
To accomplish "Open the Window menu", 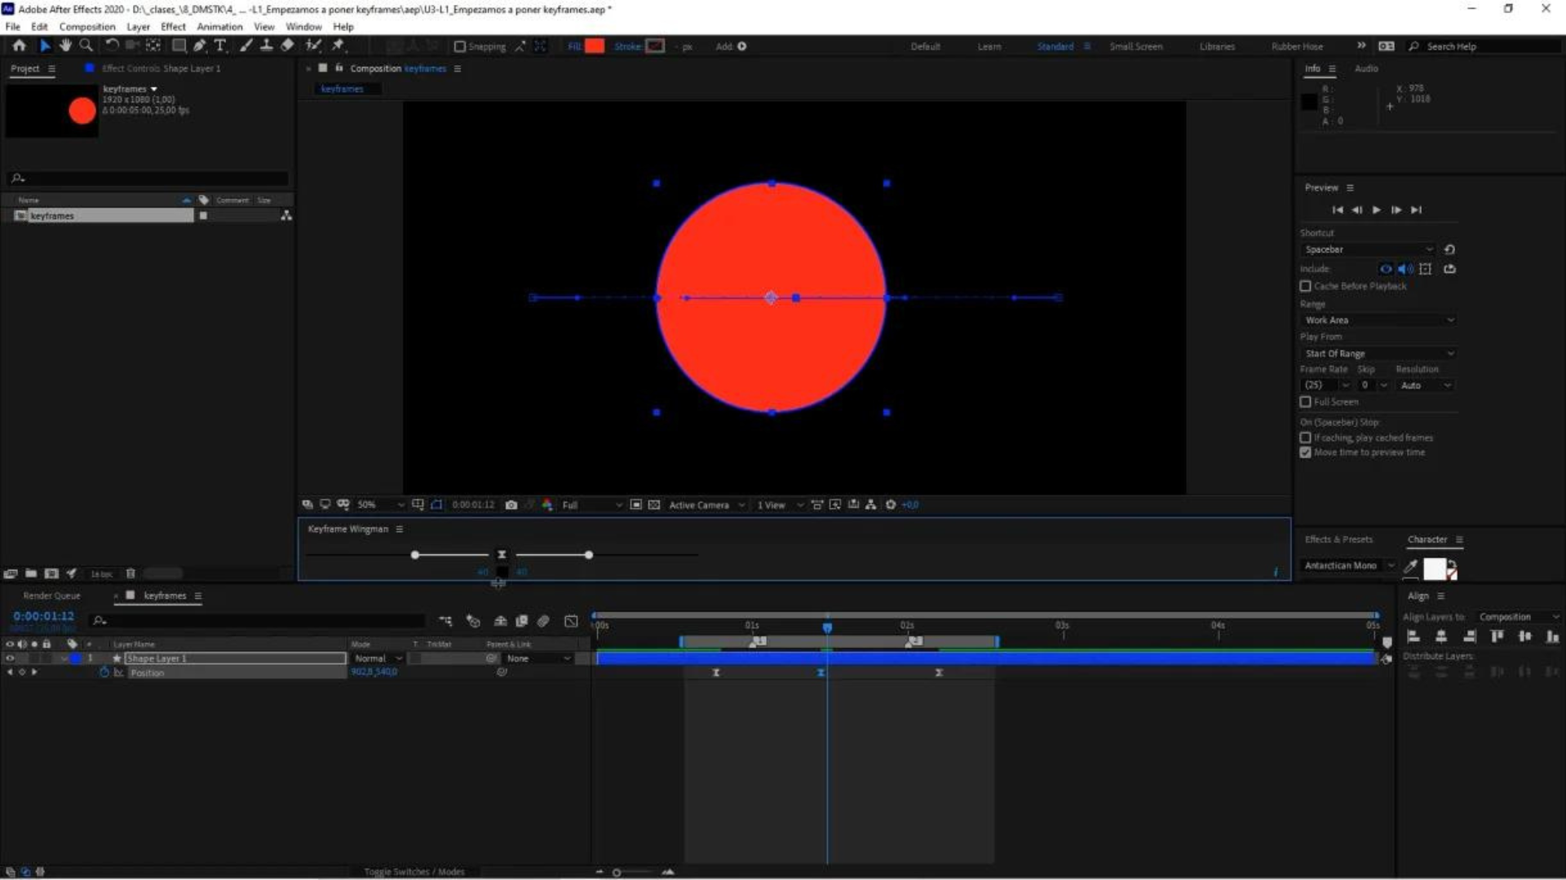I will (303, 27).
